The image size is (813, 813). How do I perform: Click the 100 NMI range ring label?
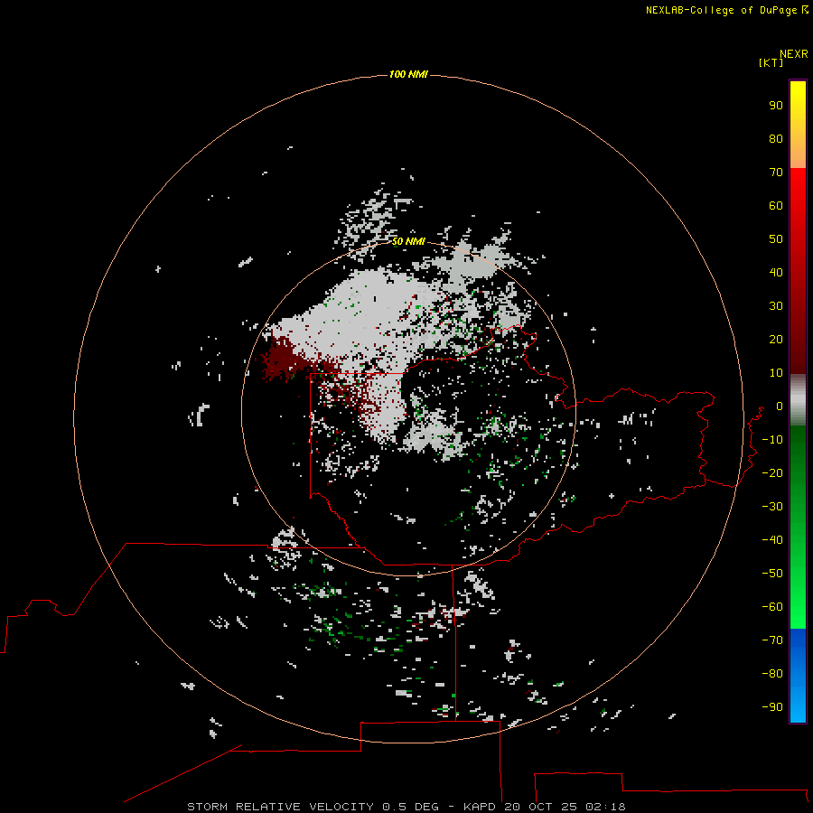point(408,74)
